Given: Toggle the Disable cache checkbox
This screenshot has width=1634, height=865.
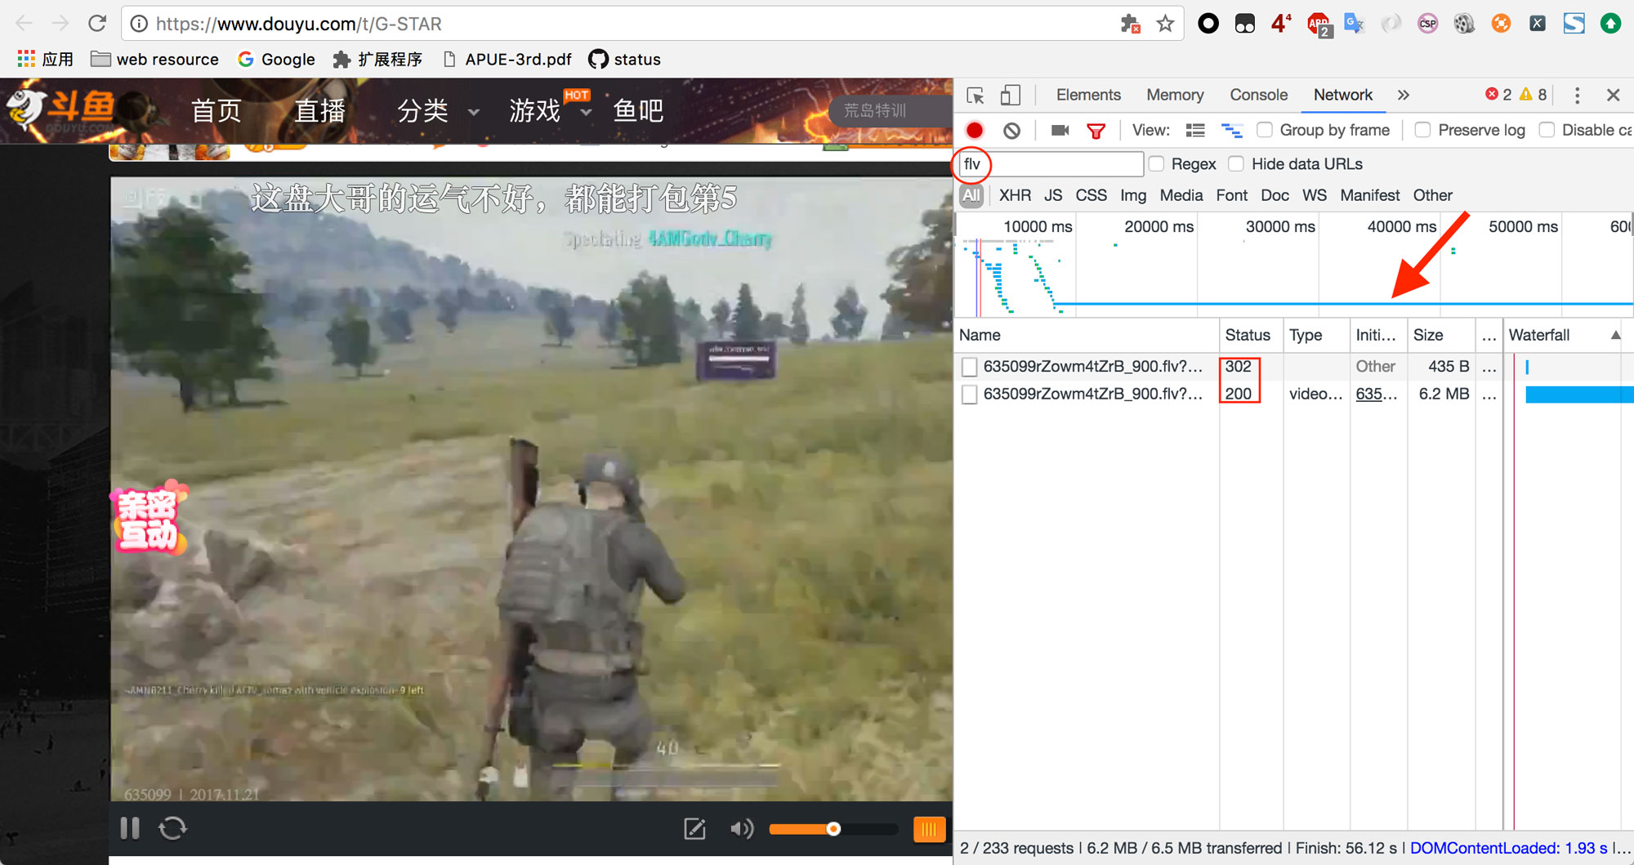Looking at the screenshot, I should (1547, 130).
